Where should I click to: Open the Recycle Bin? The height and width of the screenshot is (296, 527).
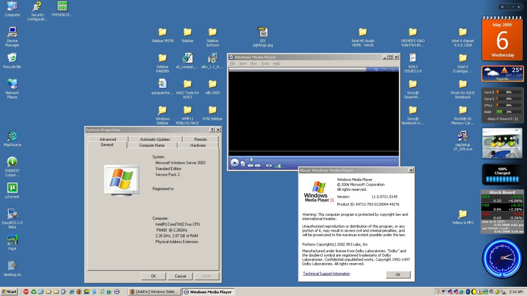click(12, 61)
